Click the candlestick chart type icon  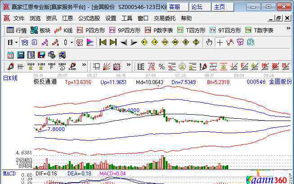coord(65,43)
